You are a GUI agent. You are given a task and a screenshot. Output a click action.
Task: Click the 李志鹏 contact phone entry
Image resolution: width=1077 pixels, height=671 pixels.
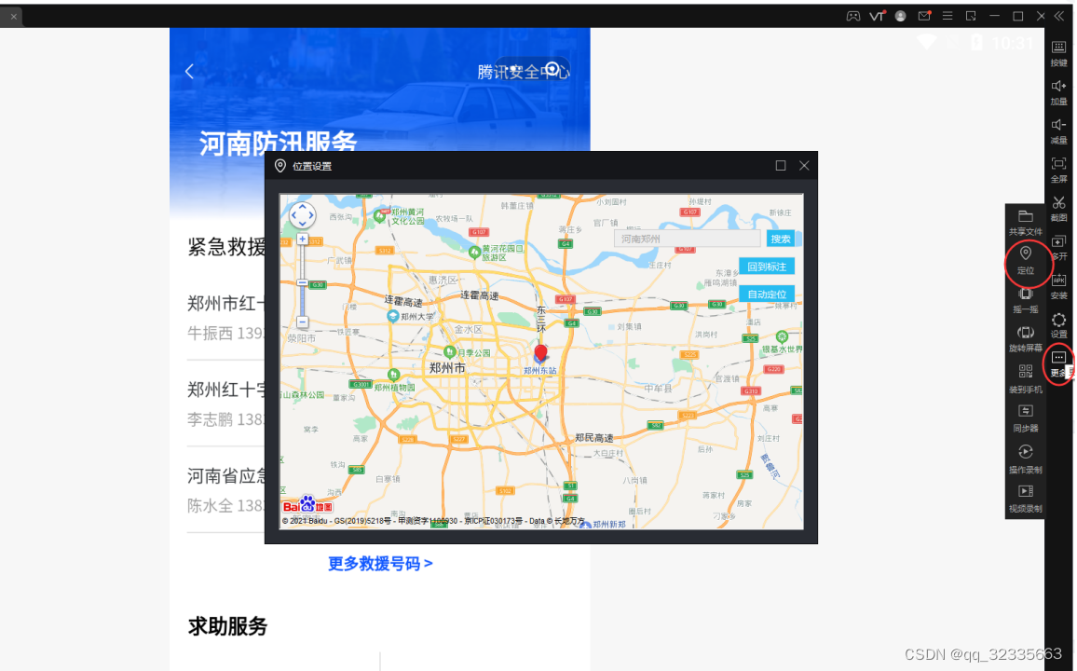(x=226, y=419)
